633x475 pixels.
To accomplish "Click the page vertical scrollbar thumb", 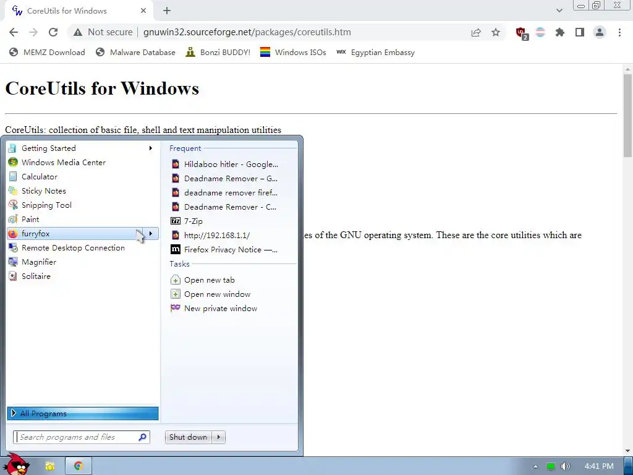I will point(627,116).
